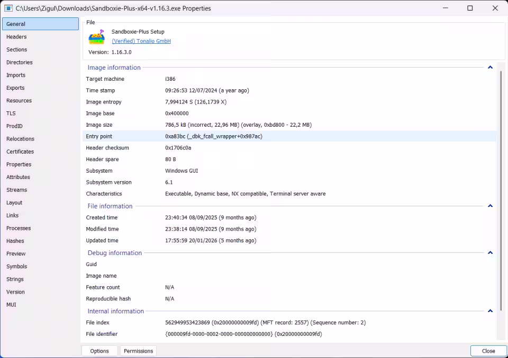The height and width of the screenshot is (358, 508).
Task: Open the Layout page
Action: pos(41,203)
